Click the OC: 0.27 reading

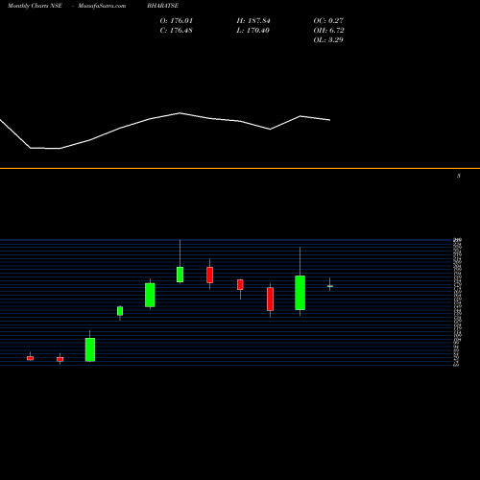click(328, 21)
